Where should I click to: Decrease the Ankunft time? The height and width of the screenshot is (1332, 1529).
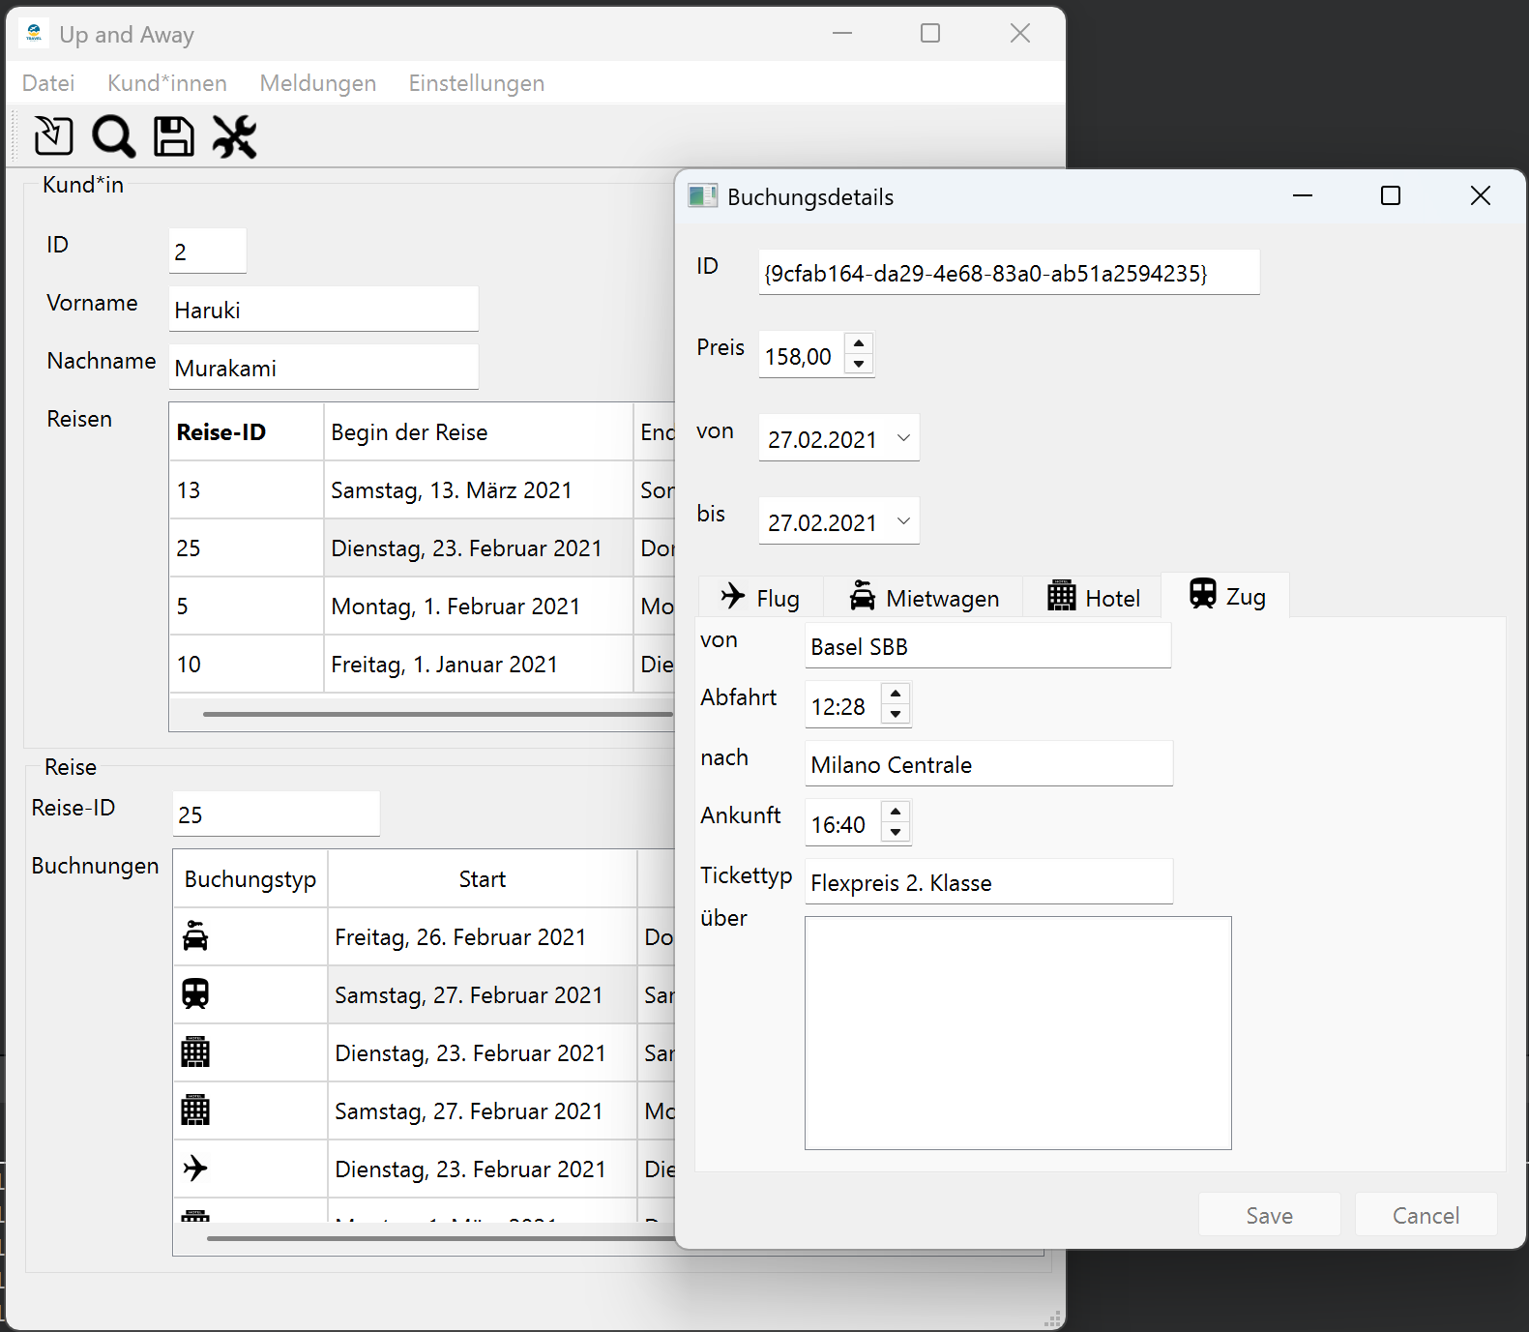tap(896, 833)
